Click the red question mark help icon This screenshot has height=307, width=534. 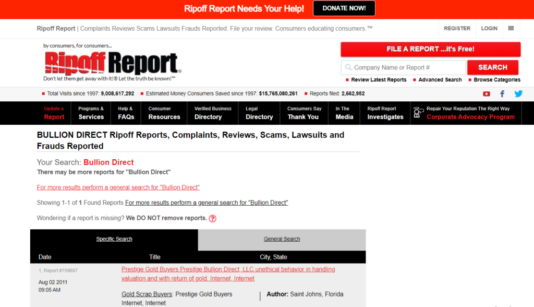213,219
